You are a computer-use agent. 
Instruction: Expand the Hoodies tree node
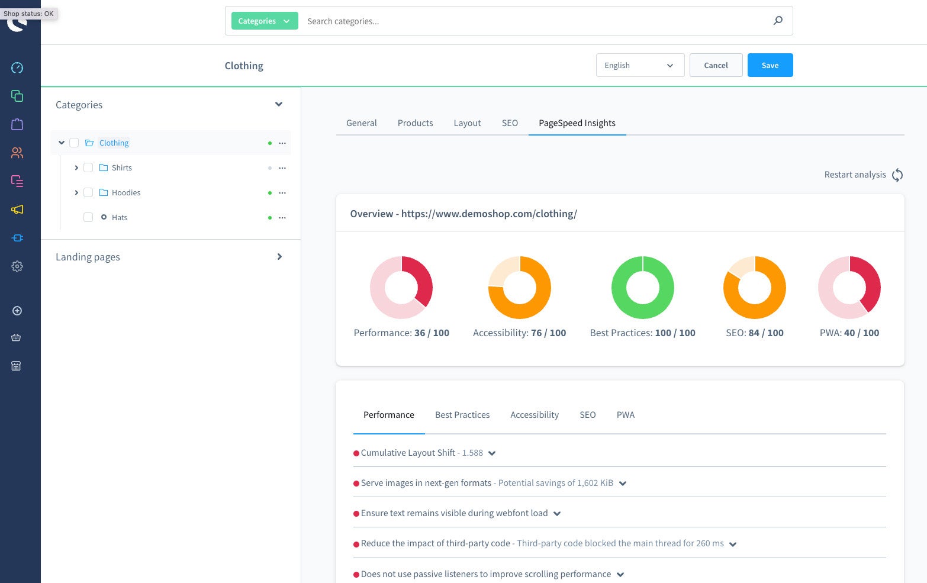click(76, 193)
